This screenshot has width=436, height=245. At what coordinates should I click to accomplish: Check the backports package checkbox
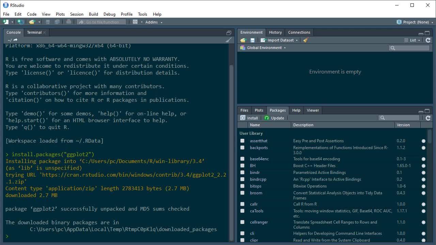pyautogui.click(x=242, y=147)
